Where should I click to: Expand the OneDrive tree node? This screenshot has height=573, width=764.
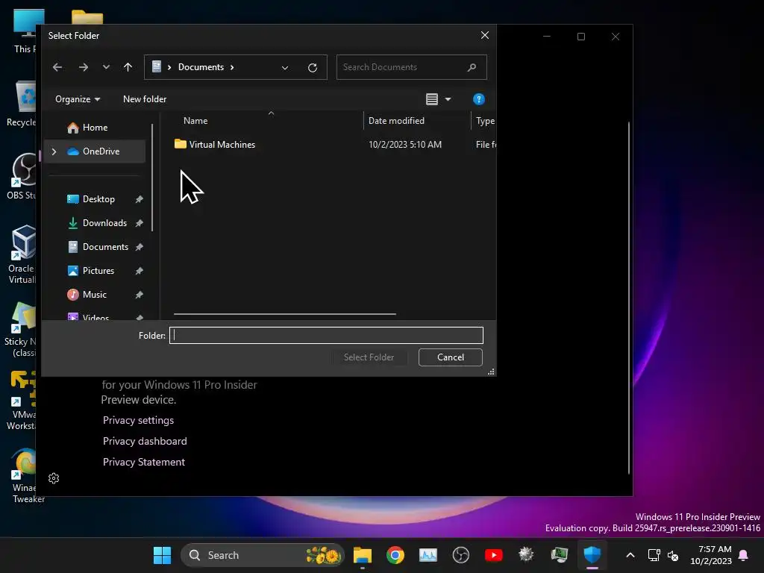(x=54, y=151)
